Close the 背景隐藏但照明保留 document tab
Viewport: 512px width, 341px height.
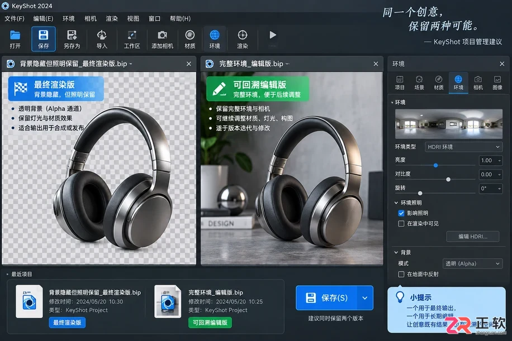coord(189,64)
